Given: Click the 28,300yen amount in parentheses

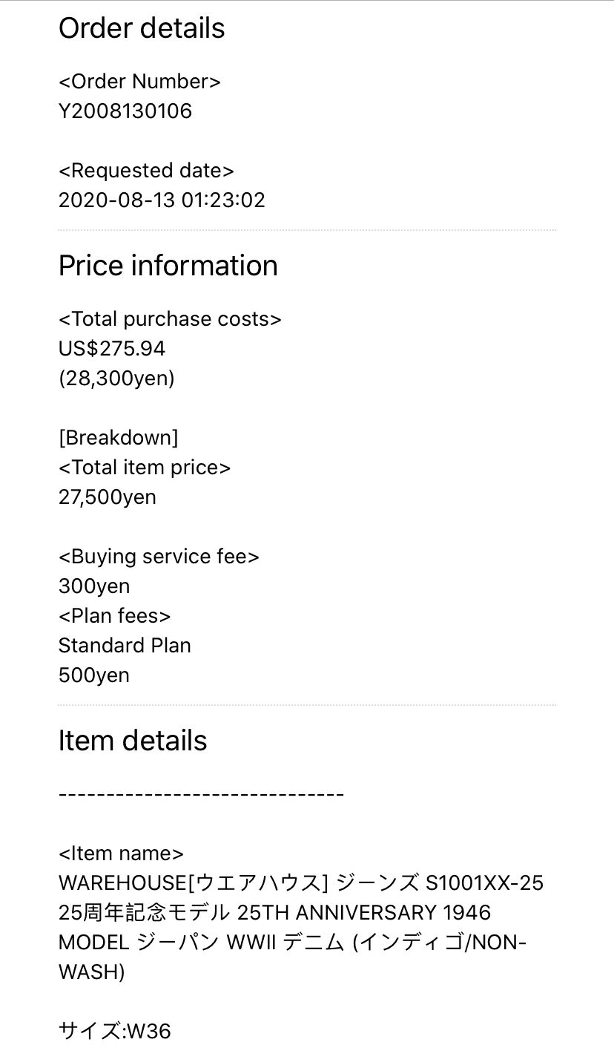Looking at the screenshot, I should [116, 379].
